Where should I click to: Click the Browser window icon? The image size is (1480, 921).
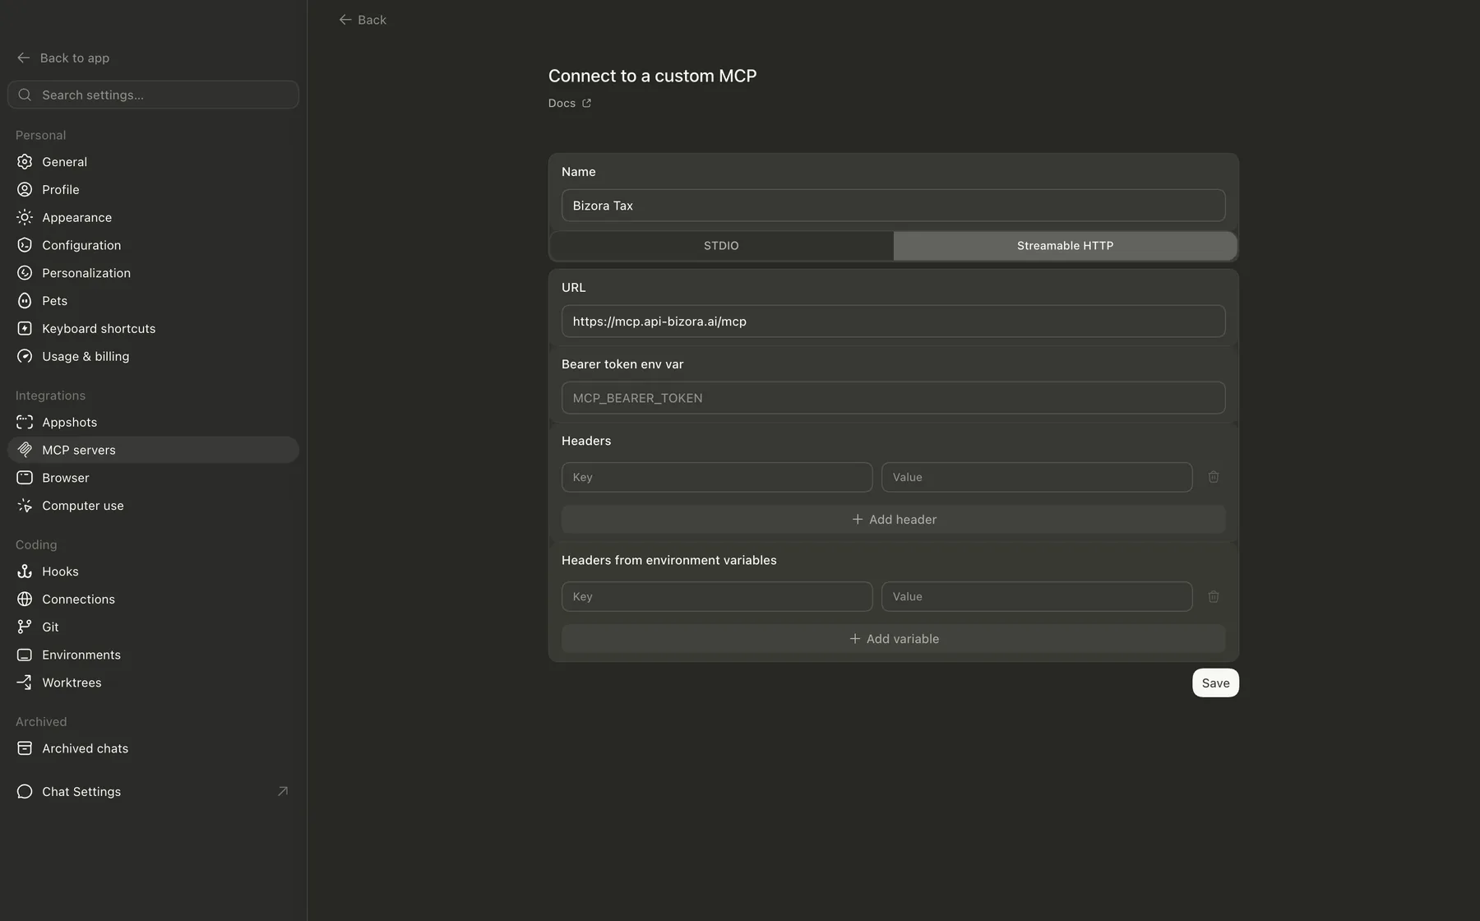pyautogui.click(x=25, y=478)
